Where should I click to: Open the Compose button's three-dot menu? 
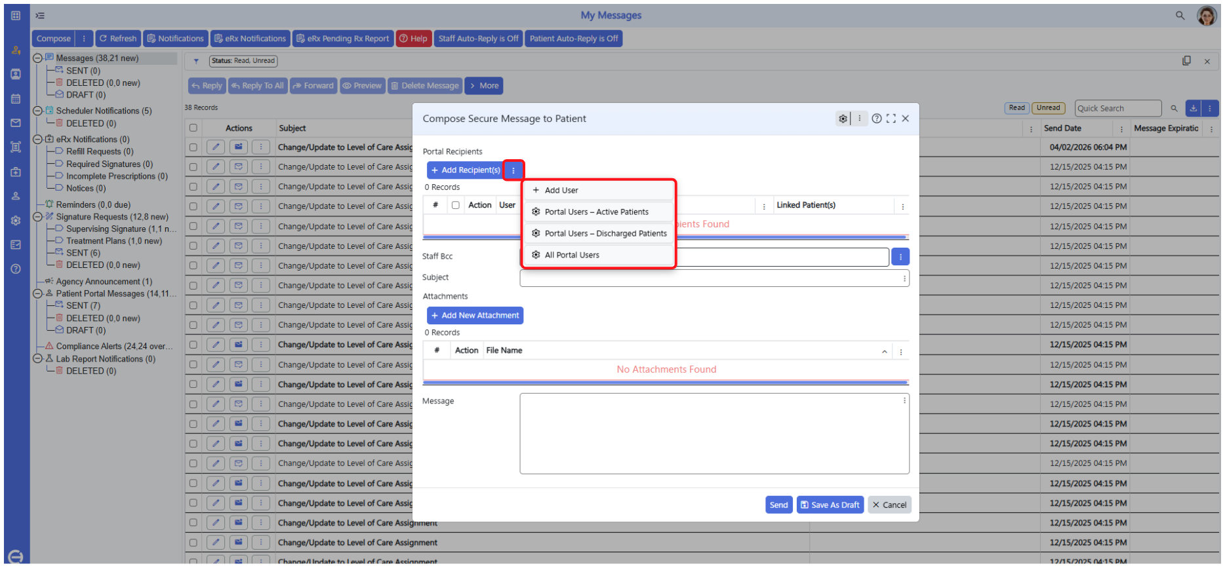(x=84, y=39)
